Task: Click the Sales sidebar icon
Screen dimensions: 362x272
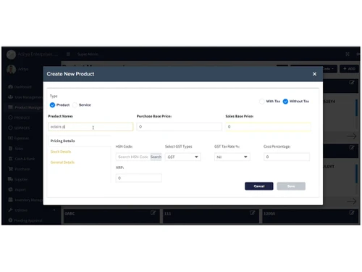Action: (x=10, y=148)
